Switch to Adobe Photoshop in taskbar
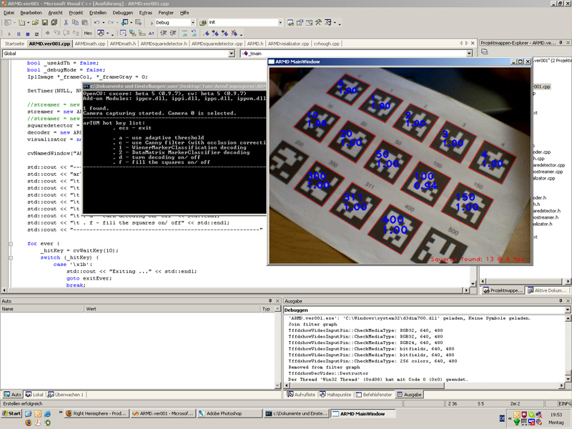Image resolution: width=572 pixels, height=429 pixels. pyautogui.click(x=229, y=413)
